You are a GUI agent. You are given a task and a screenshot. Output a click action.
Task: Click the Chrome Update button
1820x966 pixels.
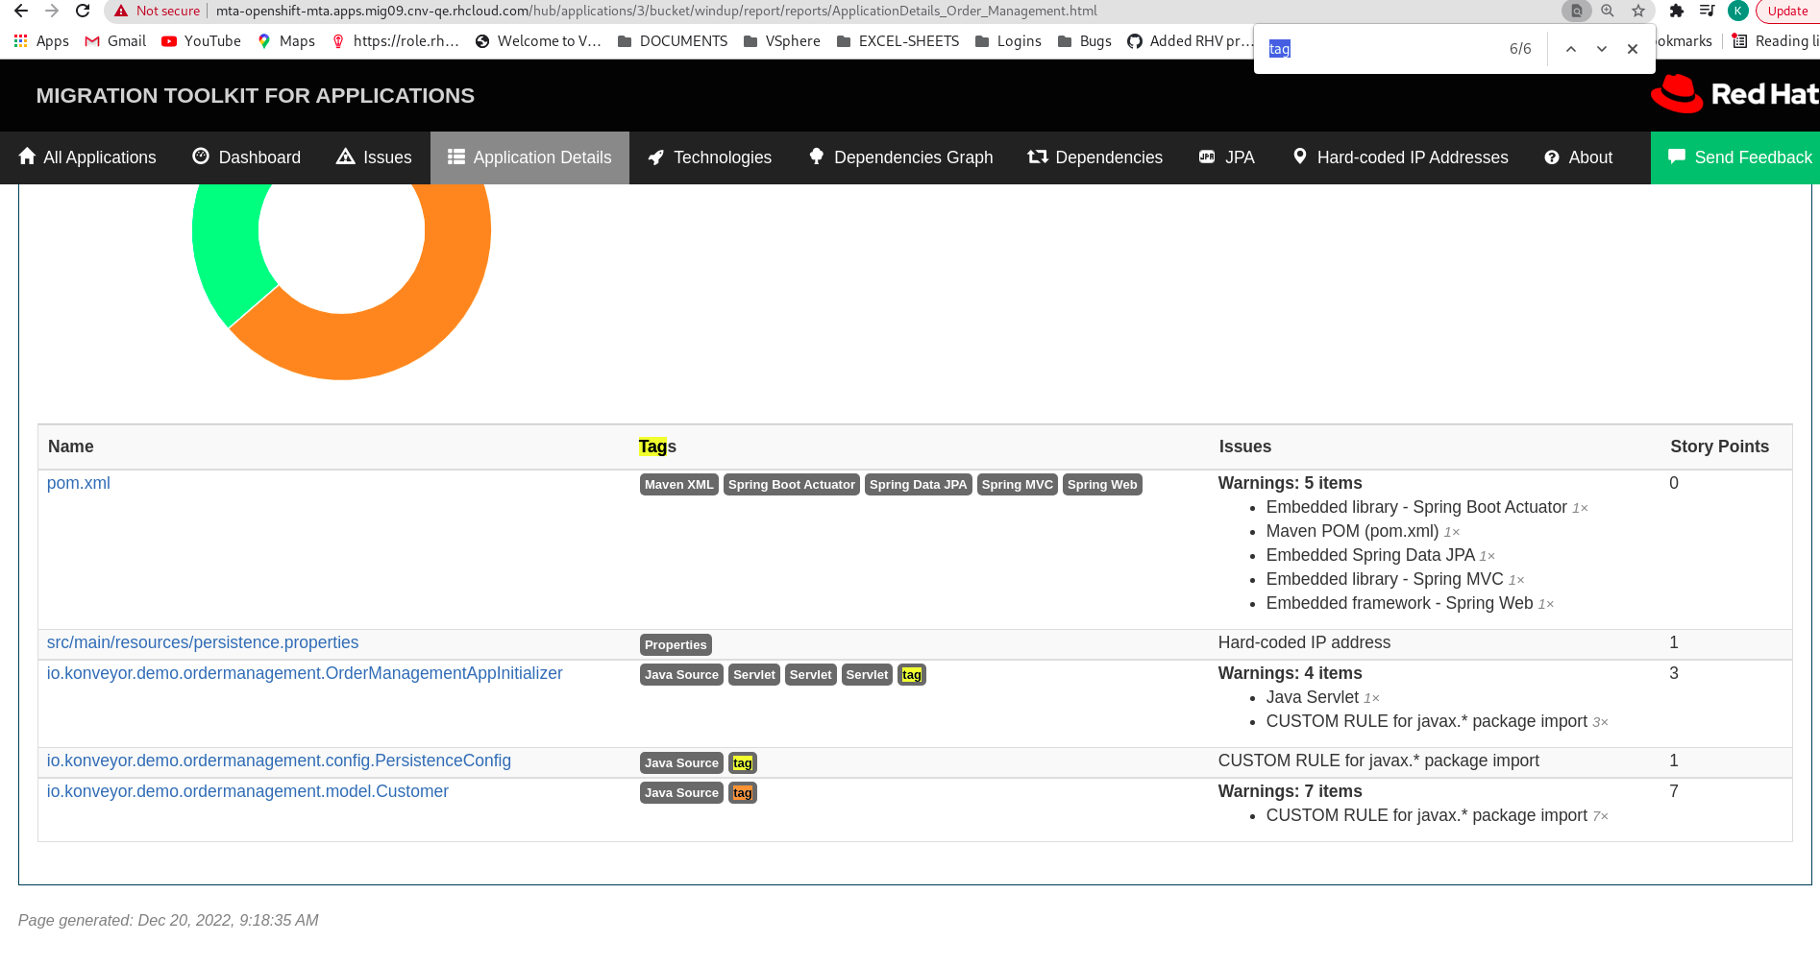(x=1787, y=11)
